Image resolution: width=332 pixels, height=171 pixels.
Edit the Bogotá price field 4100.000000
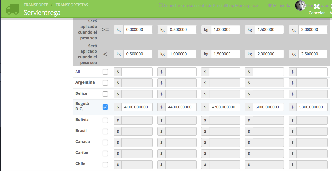tap(137, 107)
